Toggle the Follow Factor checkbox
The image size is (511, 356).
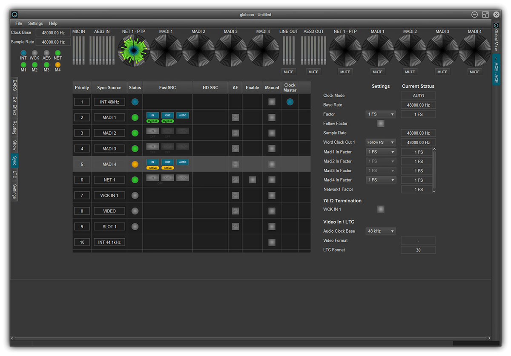[381, 124]
